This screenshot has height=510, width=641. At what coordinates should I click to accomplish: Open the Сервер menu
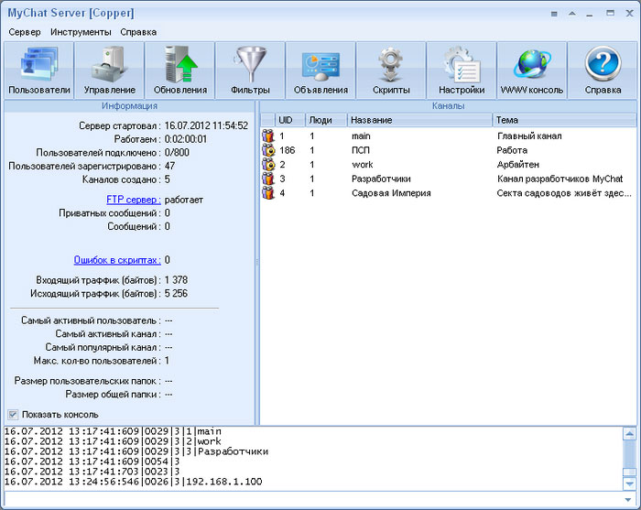[x=25, y=32]
